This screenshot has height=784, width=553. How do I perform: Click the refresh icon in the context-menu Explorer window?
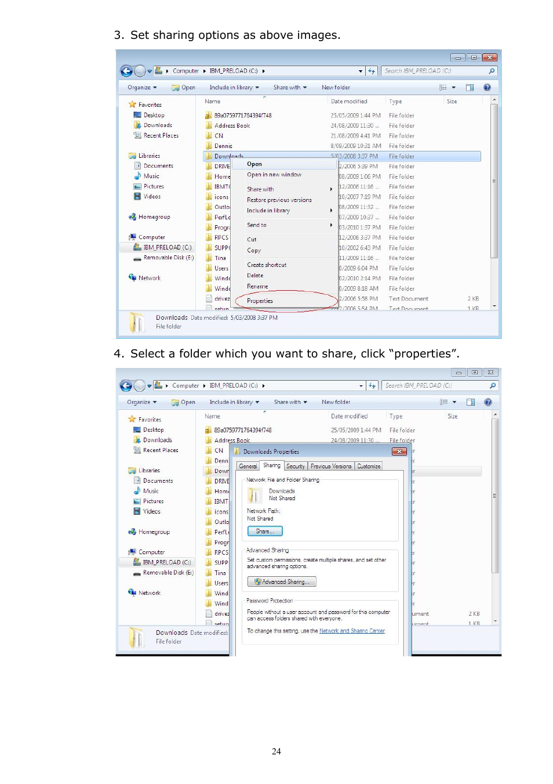click(x=372, y=71)
